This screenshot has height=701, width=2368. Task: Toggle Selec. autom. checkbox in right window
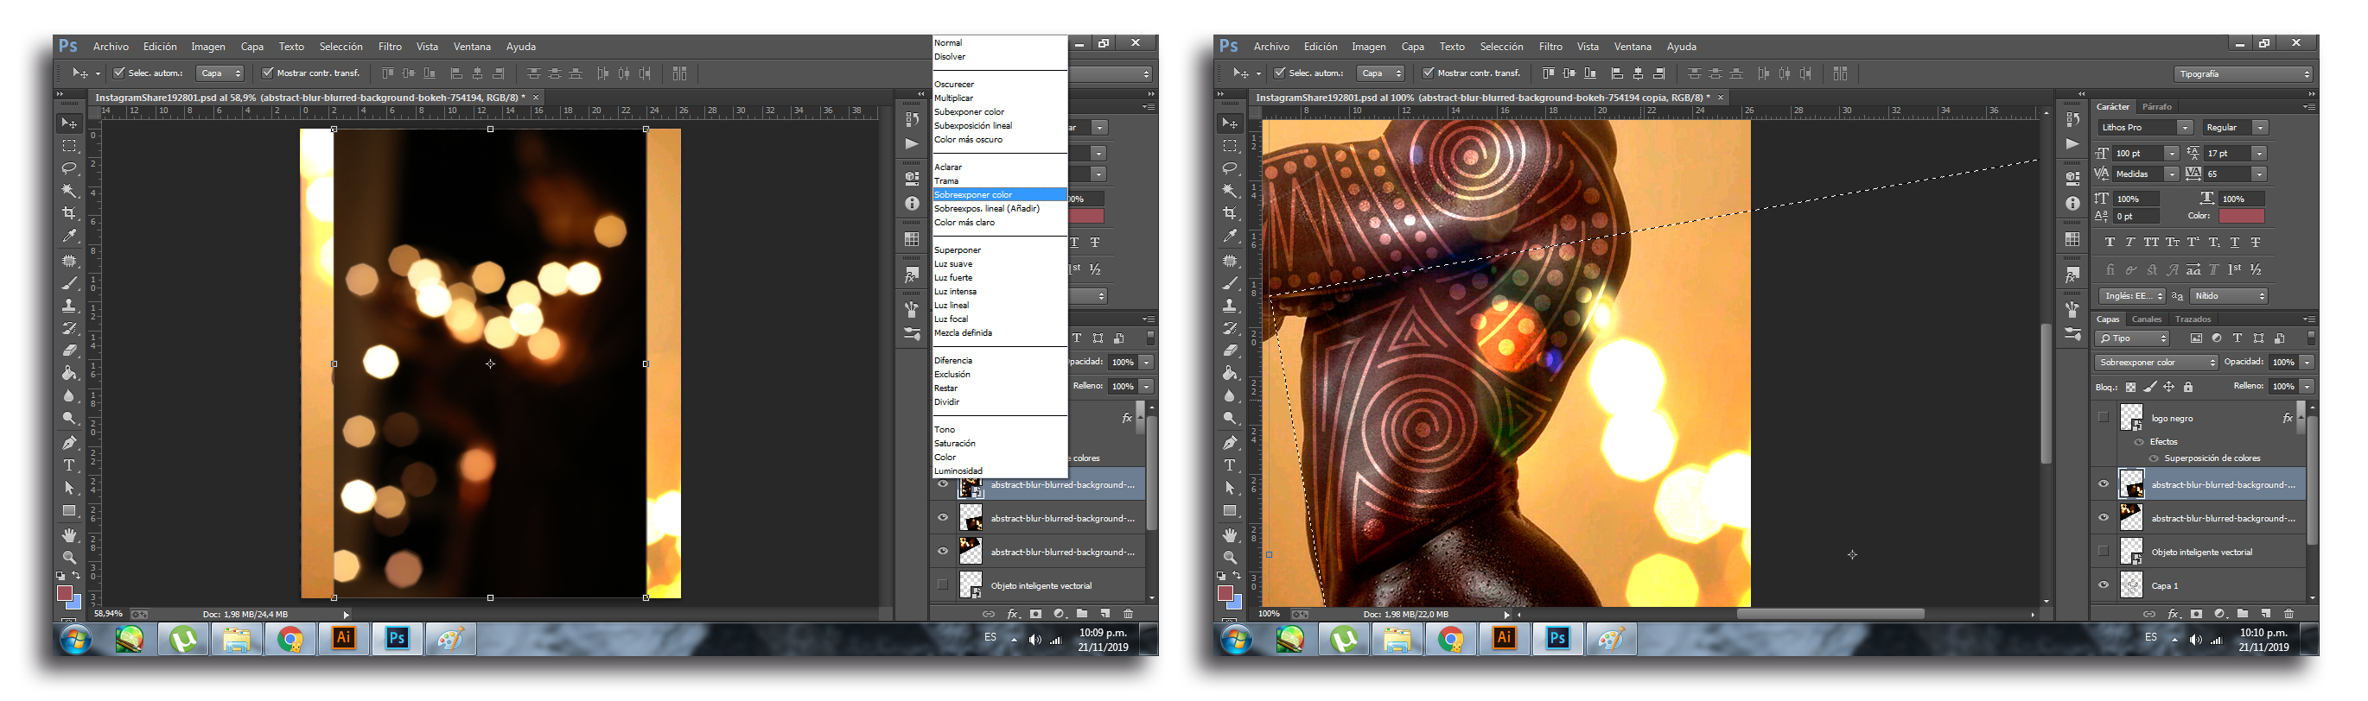1279,73
